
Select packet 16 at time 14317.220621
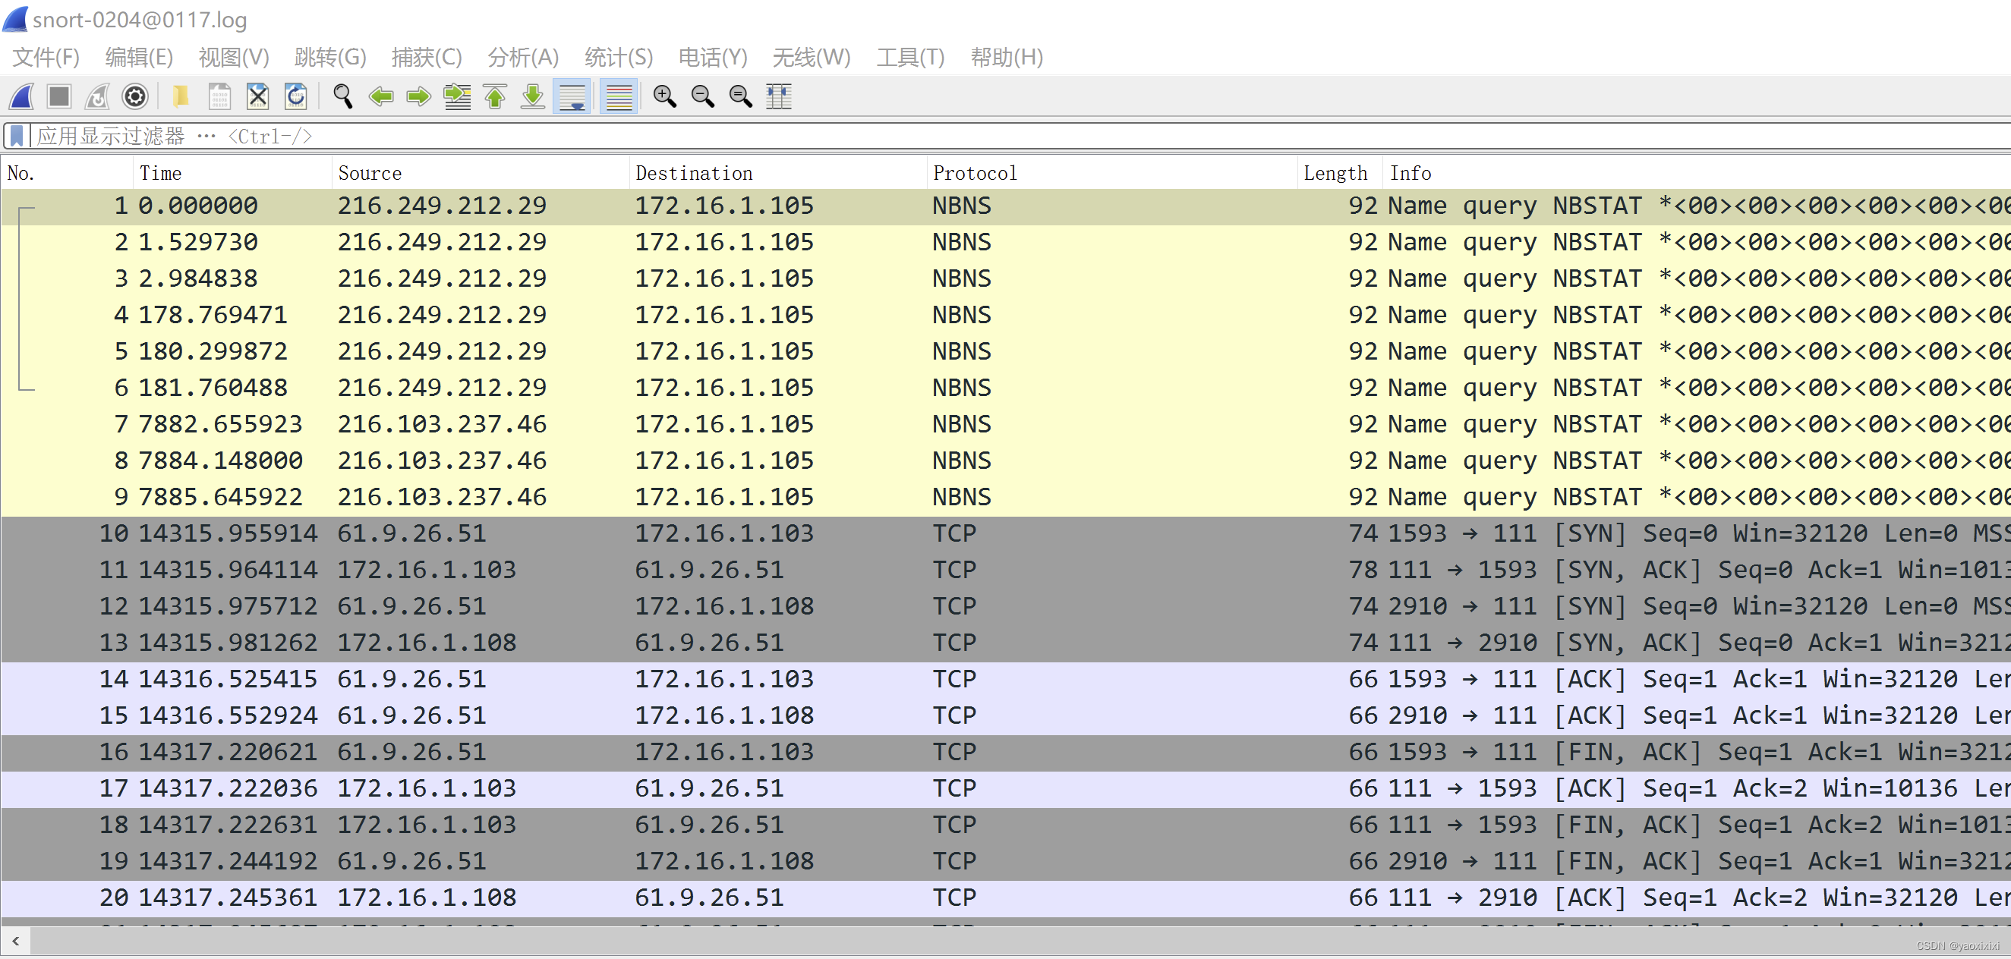point(1005,752)
